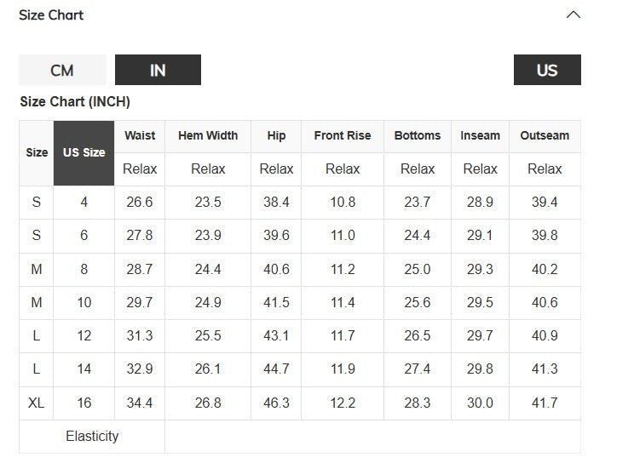Select the Bottoms column header
The height and width of the screenshot is (463, 634).
click(418, 135)
